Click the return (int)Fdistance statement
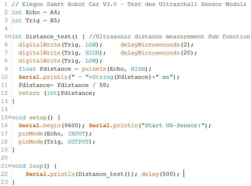Viewport: 251px width, 186px height. tap(57, 93)
